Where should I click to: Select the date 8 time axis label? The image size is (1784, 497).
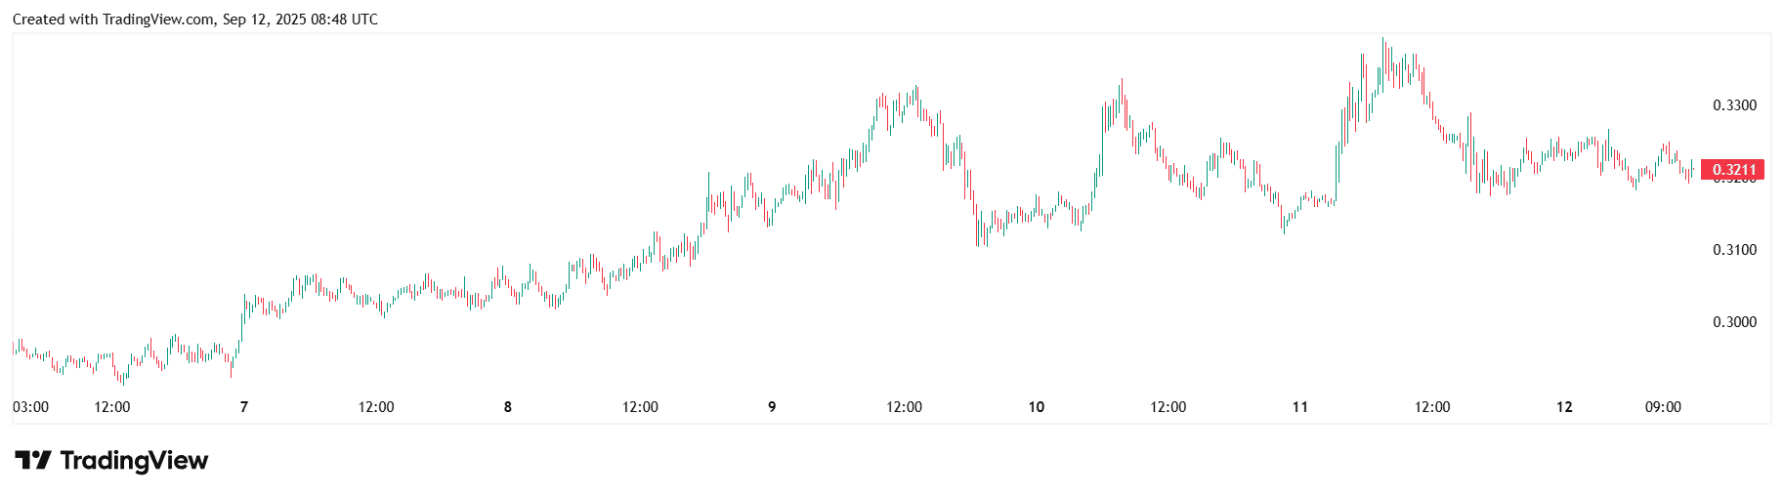click(x=508, y=407)
